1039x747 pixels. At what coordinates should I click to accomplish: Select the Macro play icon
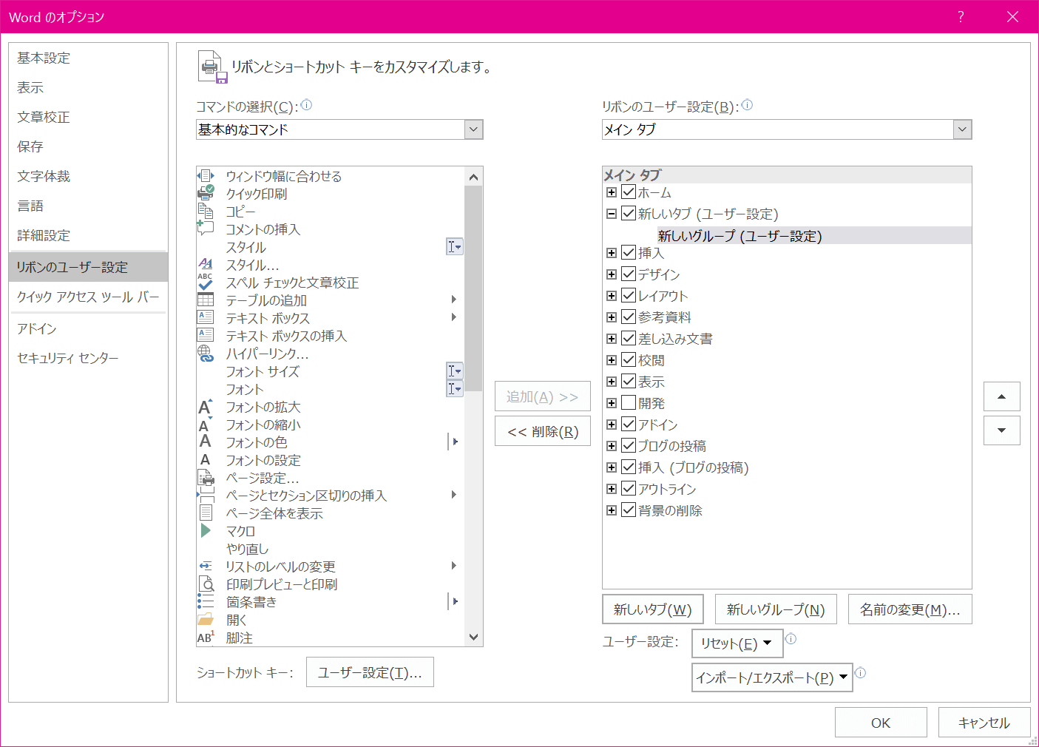pos(206,530)
